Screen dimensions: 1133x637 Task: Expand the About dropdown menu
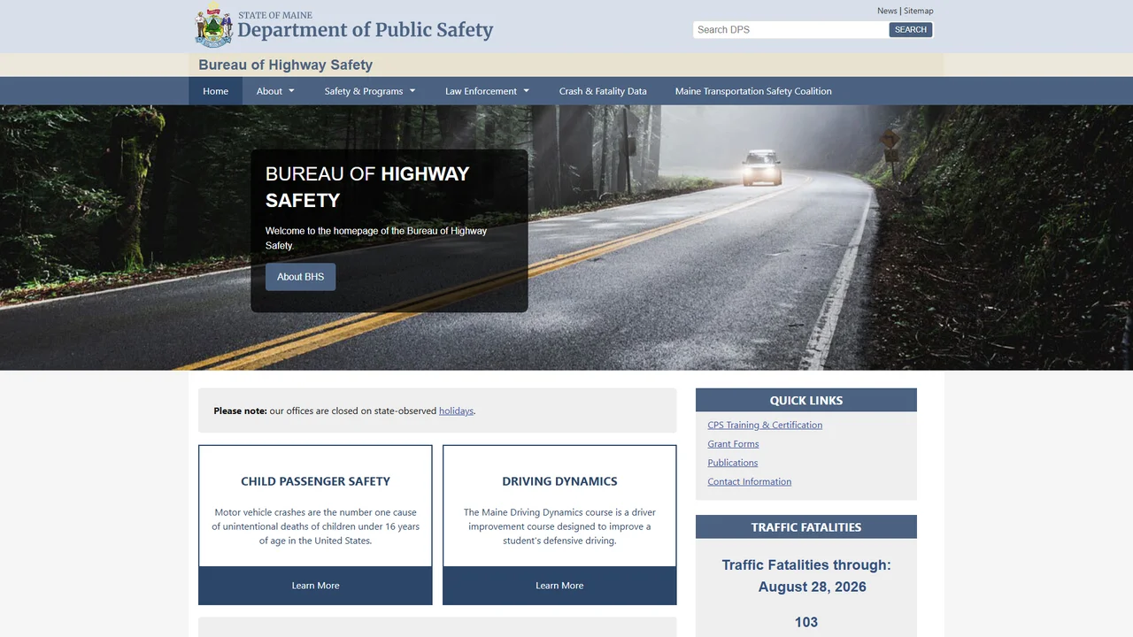point(275,91)
